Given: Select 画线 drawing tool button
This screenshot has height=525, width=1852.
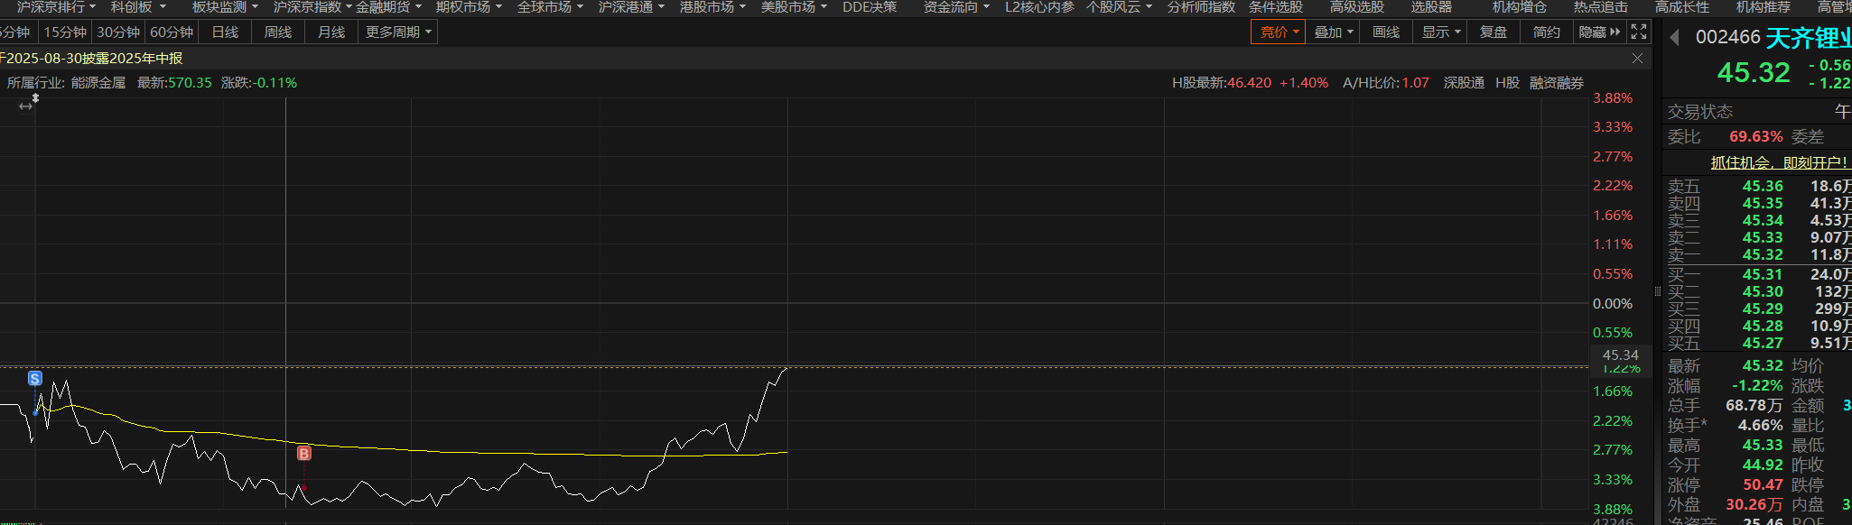Looking at the screenshot, I should point(1386,32).
